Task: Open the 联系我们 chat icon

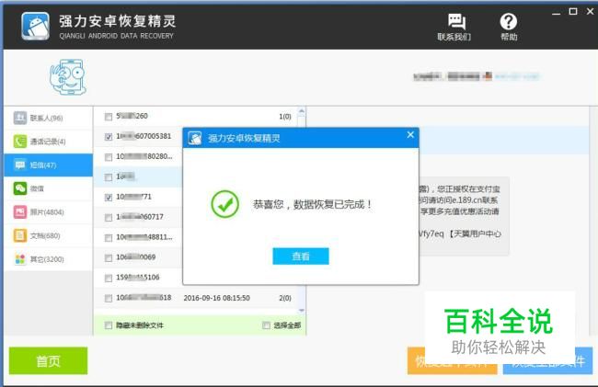Action: click(x=456, y=22)
